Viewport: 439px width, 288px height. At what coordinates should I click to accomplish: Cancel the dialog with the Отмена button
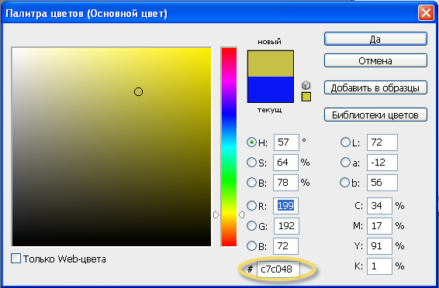375,60
